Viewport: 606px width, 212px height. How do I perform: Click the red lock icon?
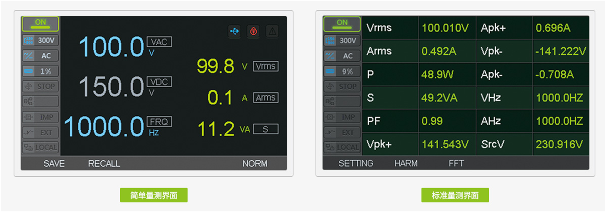tap(253, 31)
